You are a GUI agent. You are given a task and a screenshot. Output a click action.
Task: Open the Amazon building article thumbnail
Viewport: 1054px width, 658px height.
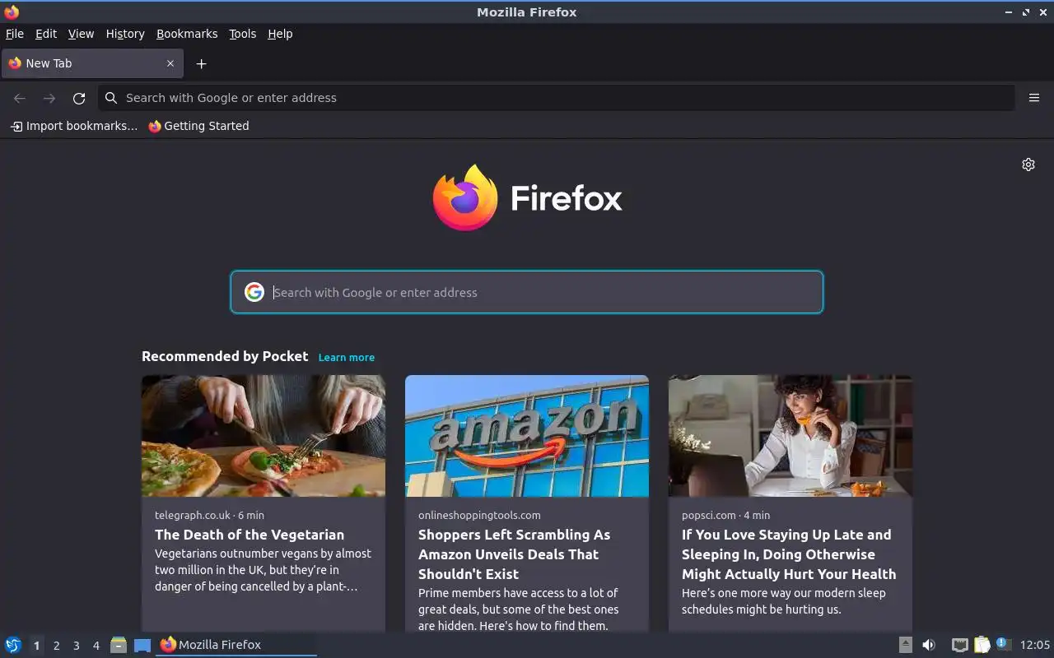pyautogui.click(x=527, y=436)
